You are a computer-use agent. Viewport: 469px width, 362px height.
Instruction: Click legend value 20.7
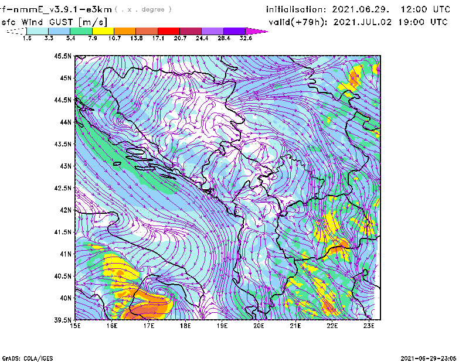[180, 38]
